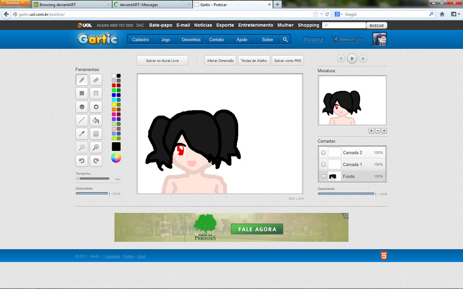Click the FALE AGORA ad banner button
Image resolution: width=463 pixels, height=289 pixels.
pos(257,229)
